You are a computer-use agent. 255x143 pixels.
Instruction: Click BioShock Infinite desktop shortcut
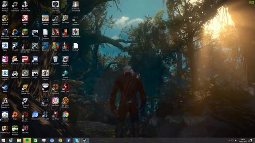coord(45,20)
